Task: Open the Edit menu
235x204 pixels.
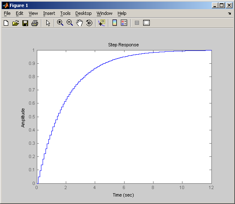Action: (x=19, y=13)
